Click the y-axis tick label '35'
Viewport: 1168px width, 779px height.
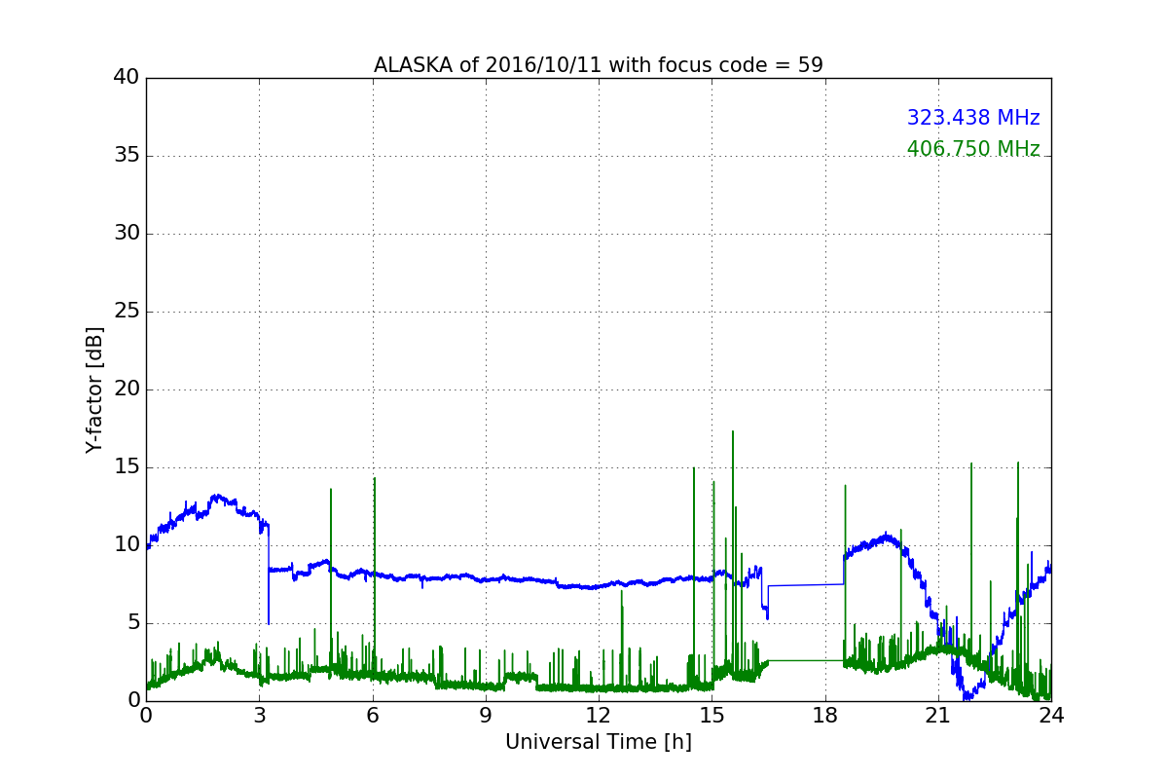pyautogui.click(x=127, y=156)
